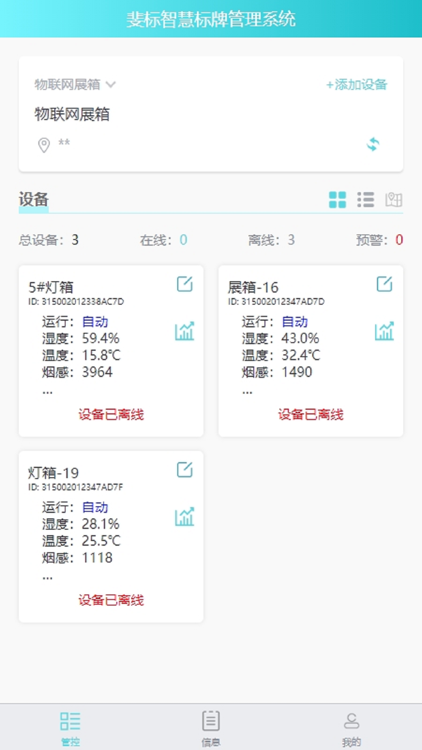Switch to grid view layout
Image resolution: width=422 pixels, height=750 pixels.
coord(337,200)
